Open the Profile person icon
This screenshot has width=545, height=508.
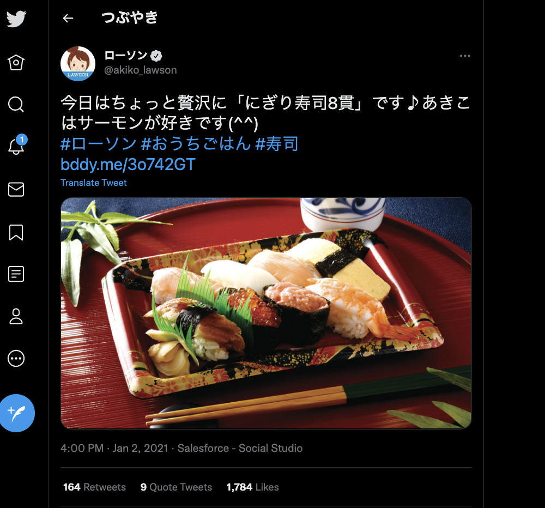point(16,317)
